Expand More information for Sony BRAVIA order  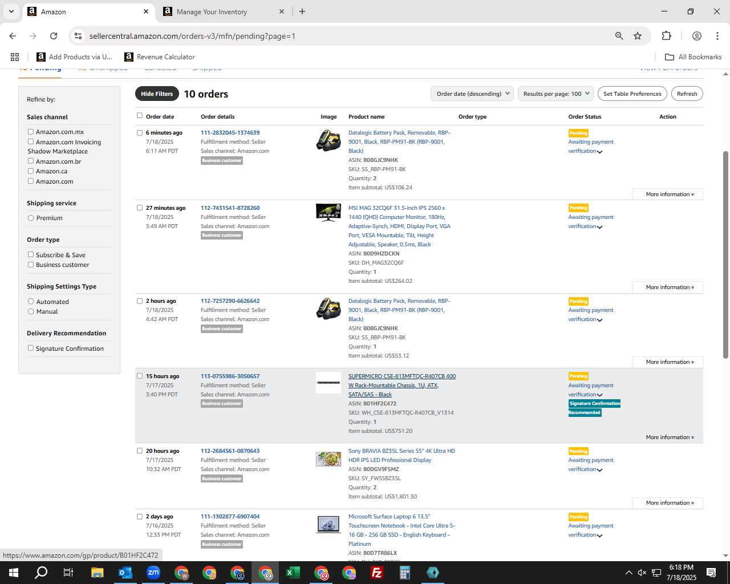668,503
